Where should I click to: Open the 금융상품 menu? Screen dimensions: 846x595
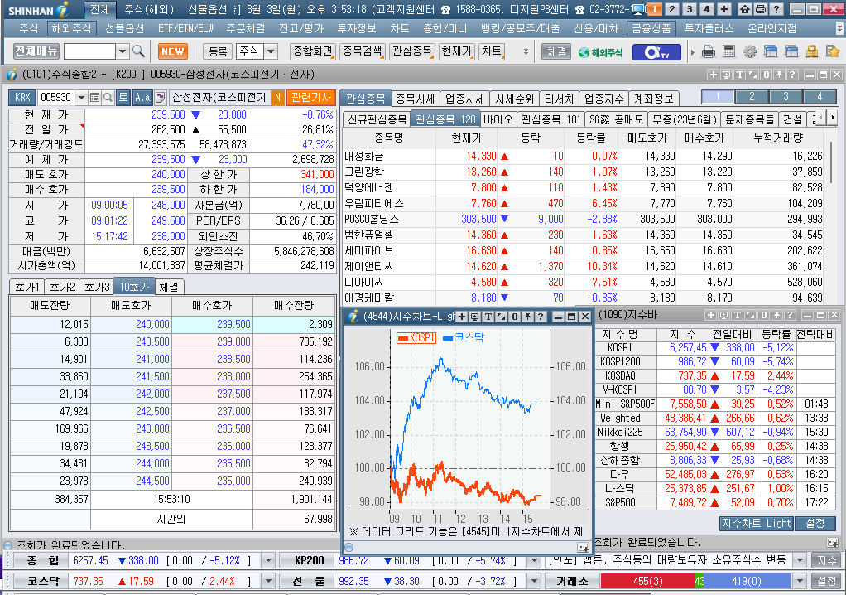651,29
